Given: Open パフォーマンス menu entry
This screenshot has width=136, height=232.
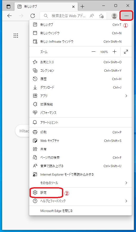Looking at the screenshot, I should click(x=80, y=113).
